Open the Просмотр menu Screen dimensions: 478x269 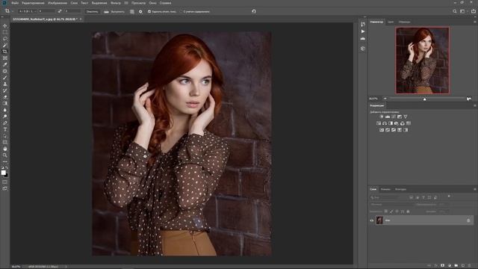[x=138, y=3]
